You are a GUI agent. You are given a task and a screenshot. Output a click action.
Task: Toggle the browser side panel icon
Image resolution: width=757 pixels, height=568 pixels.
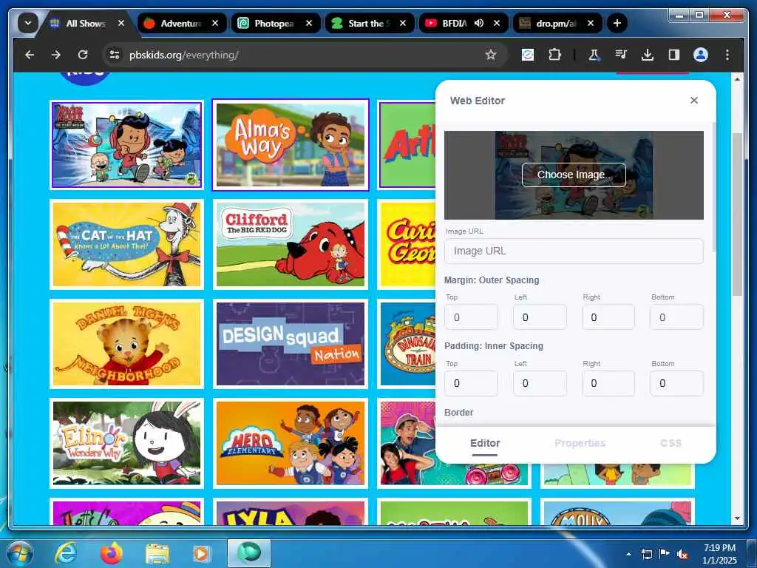[x=674, y=55]
